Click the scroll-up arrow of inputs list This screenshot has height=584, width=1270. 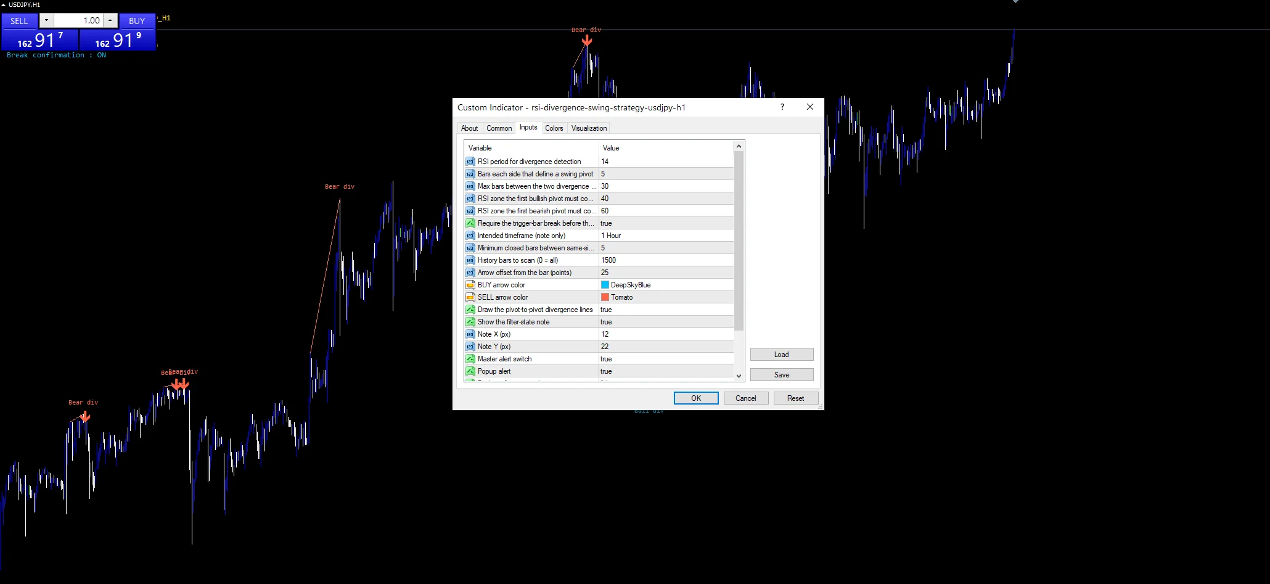point(739,147)
